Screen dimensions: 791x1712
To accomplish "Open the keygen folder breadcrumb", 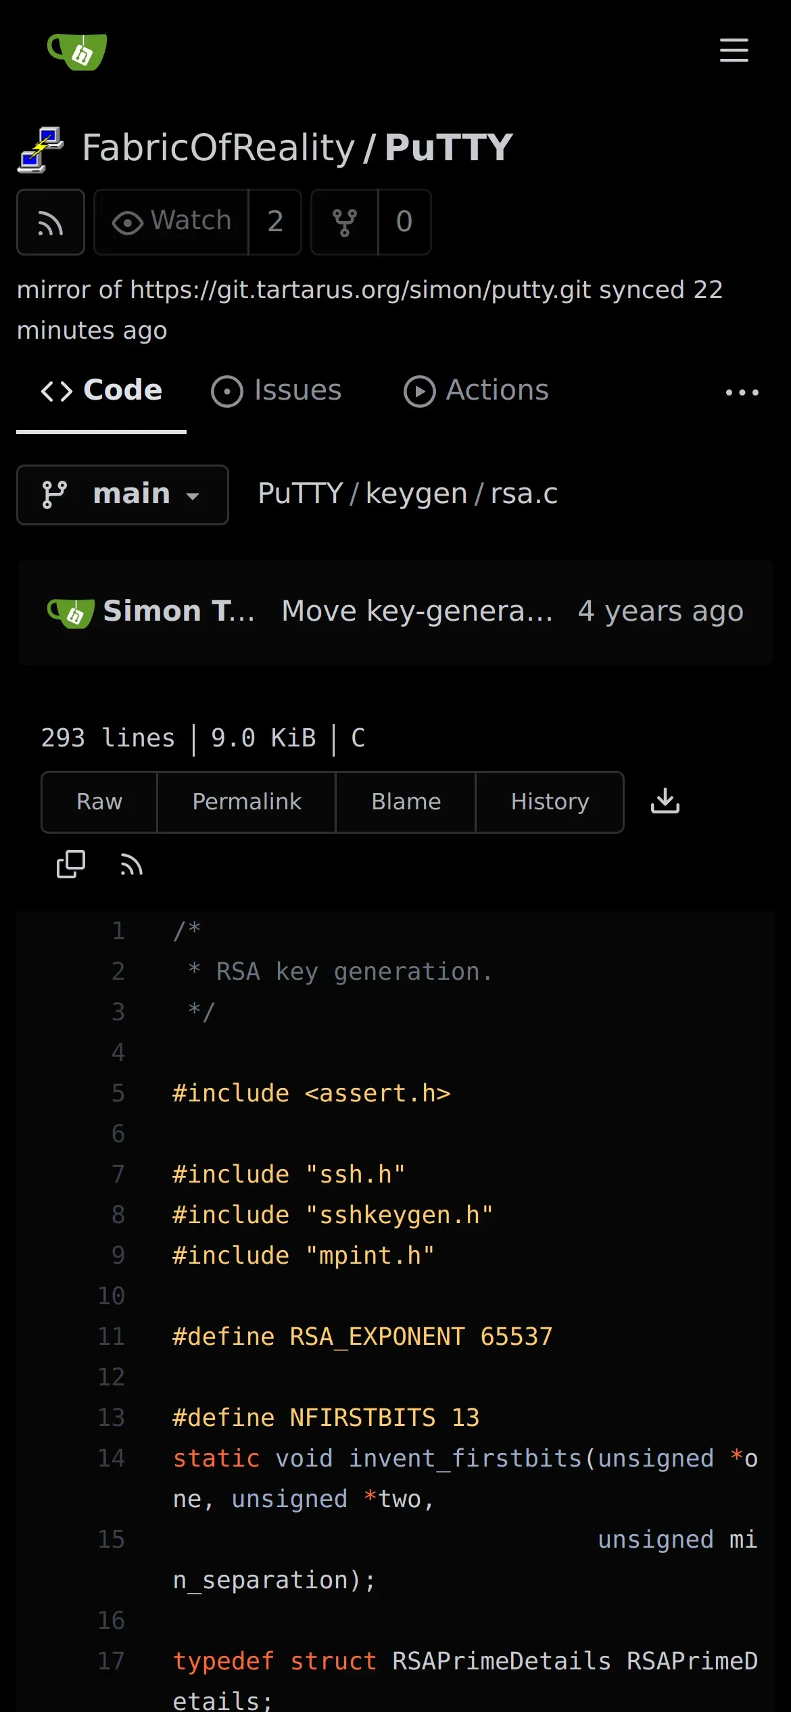I will point(416,494).
